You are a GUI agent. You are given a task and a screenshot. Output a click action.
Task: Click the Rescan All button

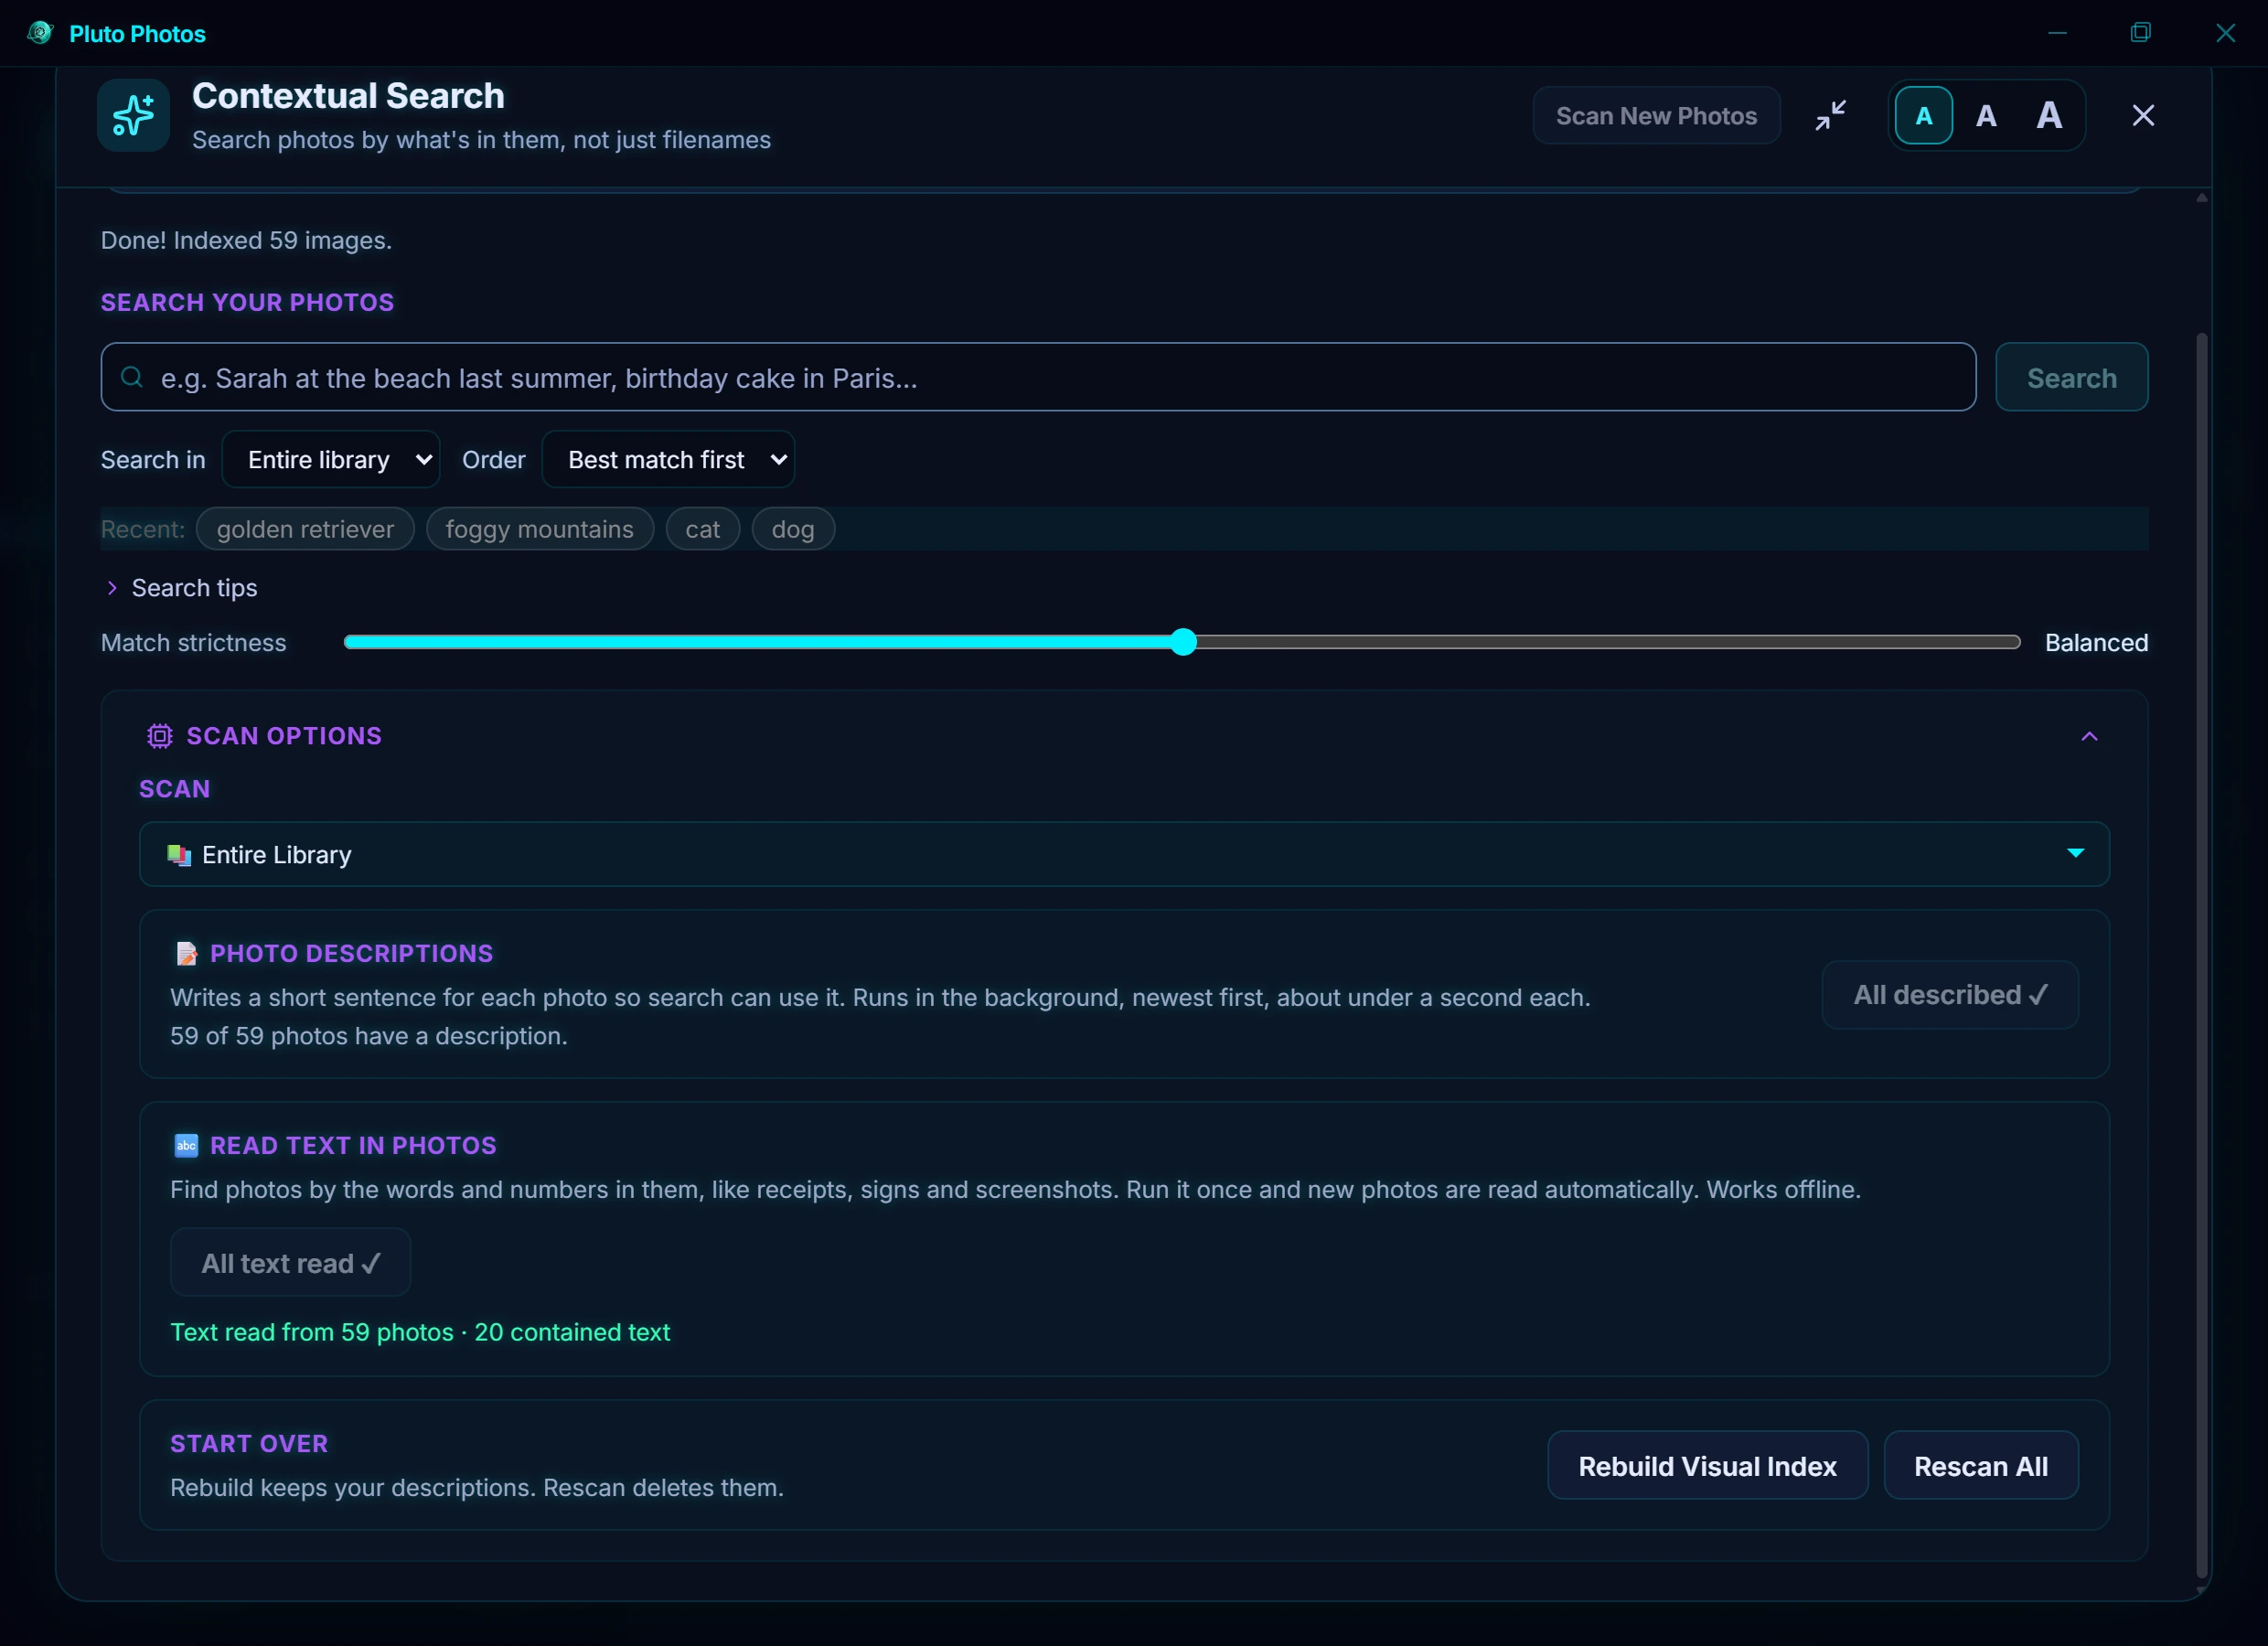(x=1980, y=1466)
